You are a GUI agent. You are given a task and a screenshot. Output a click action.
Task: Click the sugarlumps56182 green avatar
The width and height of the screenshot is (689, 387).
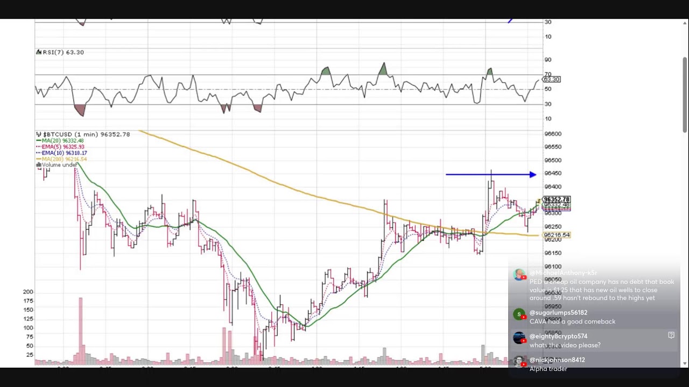[519, 314]
